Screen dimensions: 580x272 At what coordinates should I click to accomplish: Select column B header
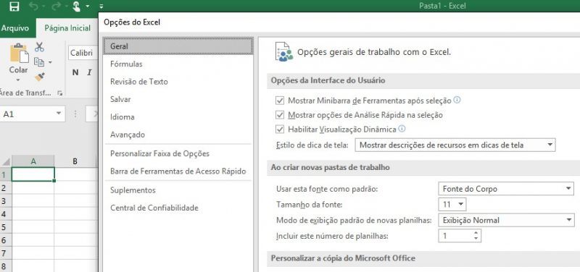coord(75,161)
